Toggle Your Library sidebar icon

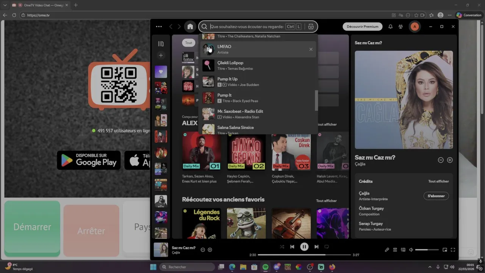point(161,44)
